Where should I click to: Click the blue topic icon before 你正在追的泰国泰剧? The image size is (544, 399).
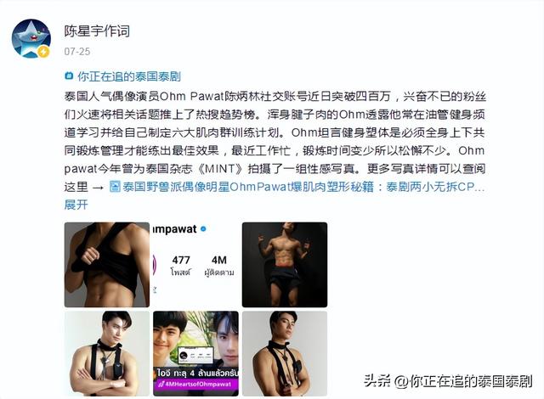69,76
